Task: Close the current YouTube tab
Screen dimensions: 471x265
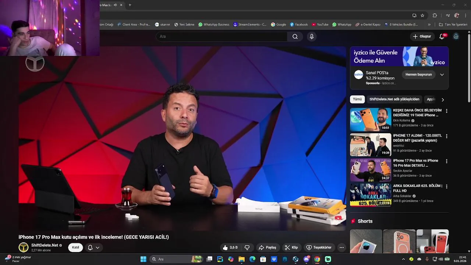Action: [x=121, y=5]
